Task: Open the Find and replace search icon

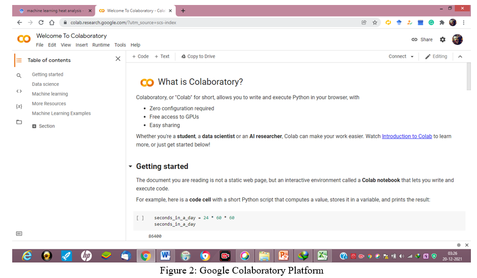Action: point(19,75)
